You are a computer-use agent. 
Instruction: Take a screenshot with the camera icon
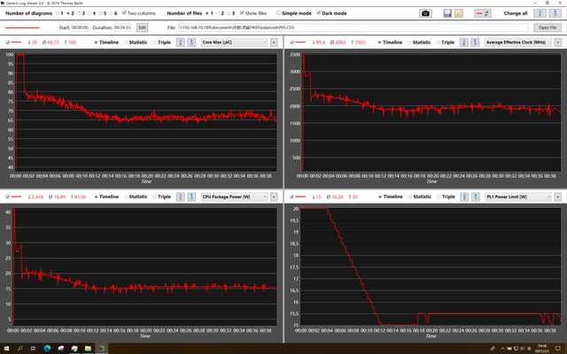click(x=425, y=13)
